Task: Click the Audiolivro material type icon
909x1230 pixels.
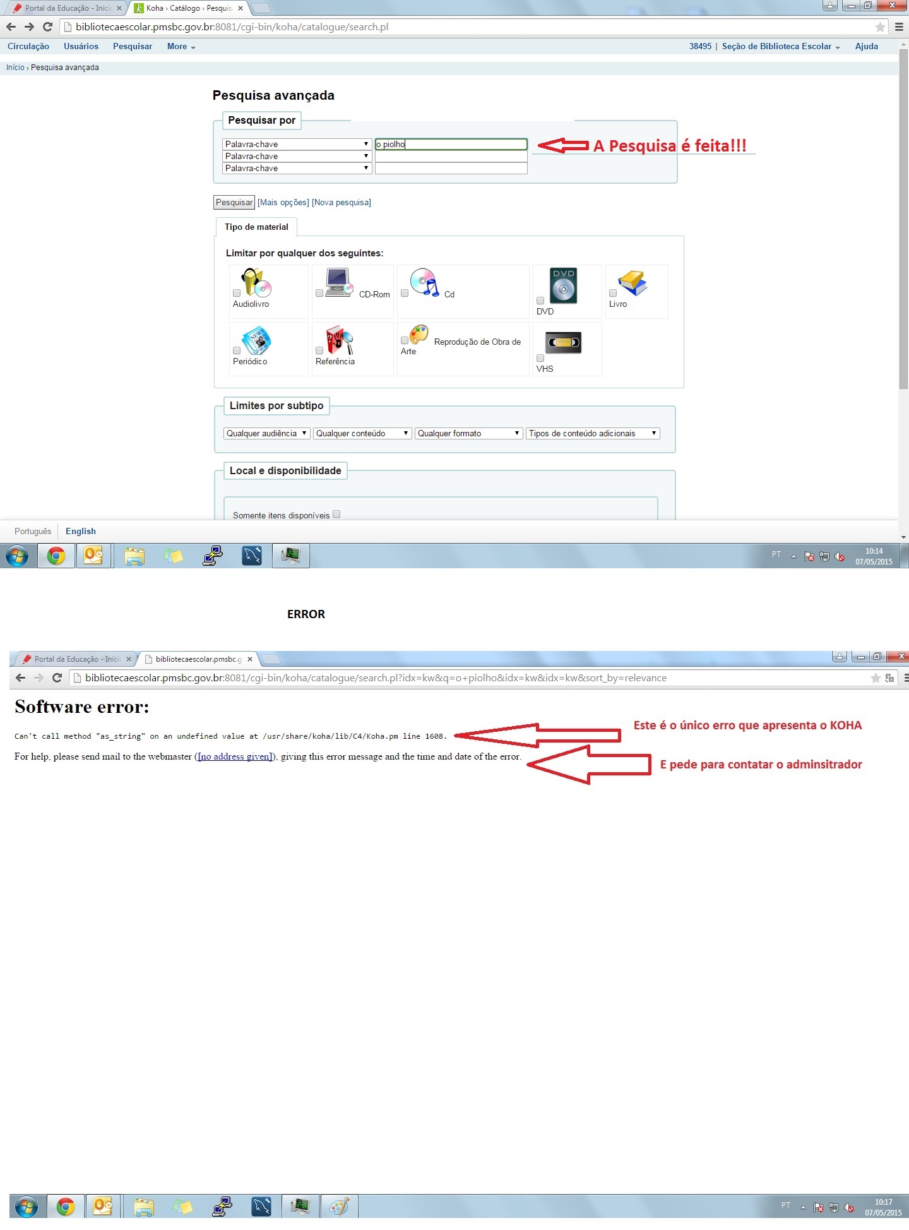Action: [x=256, y=282]
